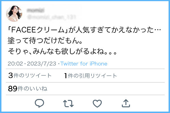Click the blurred @handle under the name
The height and width of the screenshot is (113, 170).
click(x=52, y=17)
